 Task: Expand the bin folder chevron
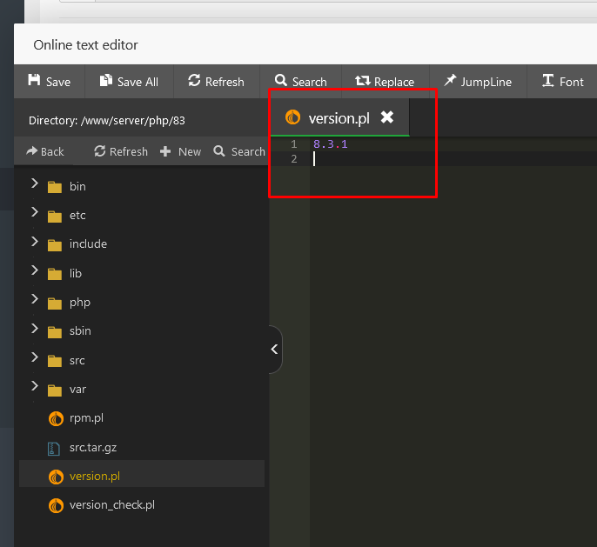pyautogui.click(x=35, y=185)
